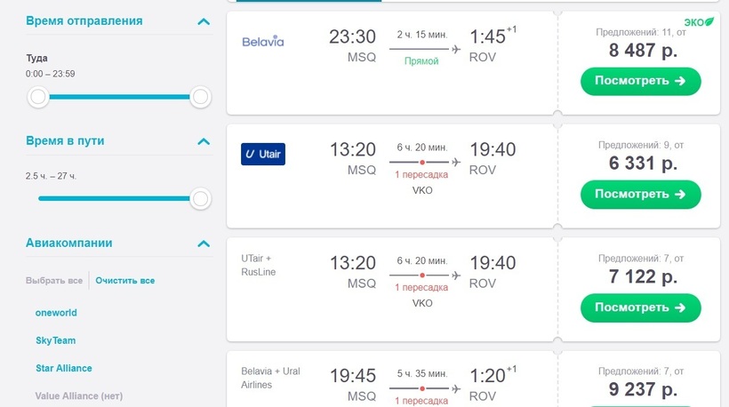Click Выбрать все for airlines
Image resolution: width=729 pixels, height=407 pixels.
[x=54, y=281]
